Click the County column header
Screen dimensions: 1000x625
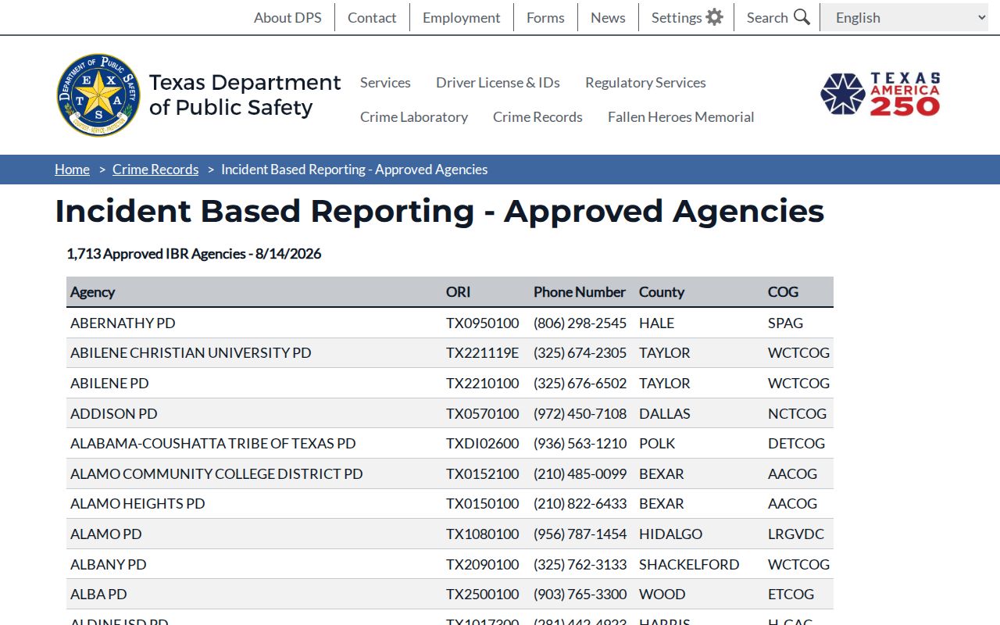662,291
